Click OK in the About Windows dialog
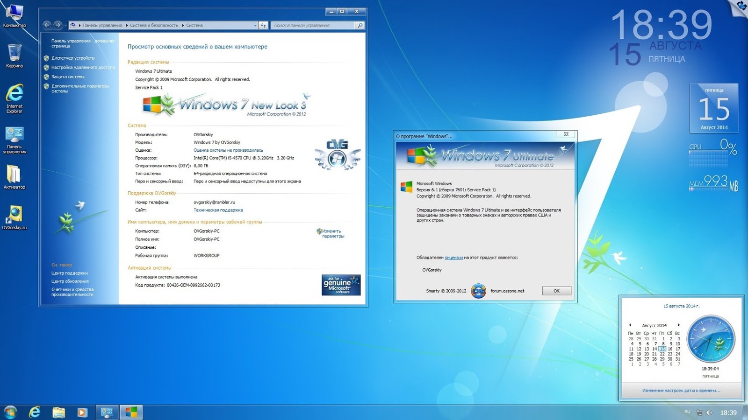Screen dimensions: 748x420 click(x=556, y=291)
